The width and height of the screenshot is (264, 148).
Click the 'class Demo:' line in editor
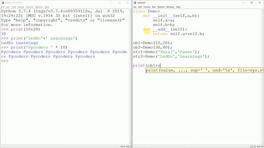[x=146, y=11]
